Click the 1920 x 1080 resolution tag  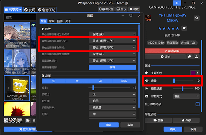coord(156,43)
